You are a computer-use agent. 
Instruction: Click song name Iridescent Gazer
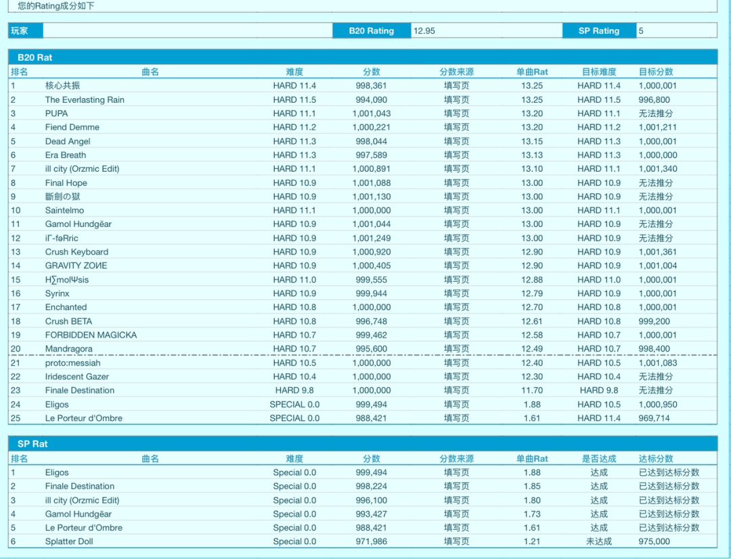point(77,376)
